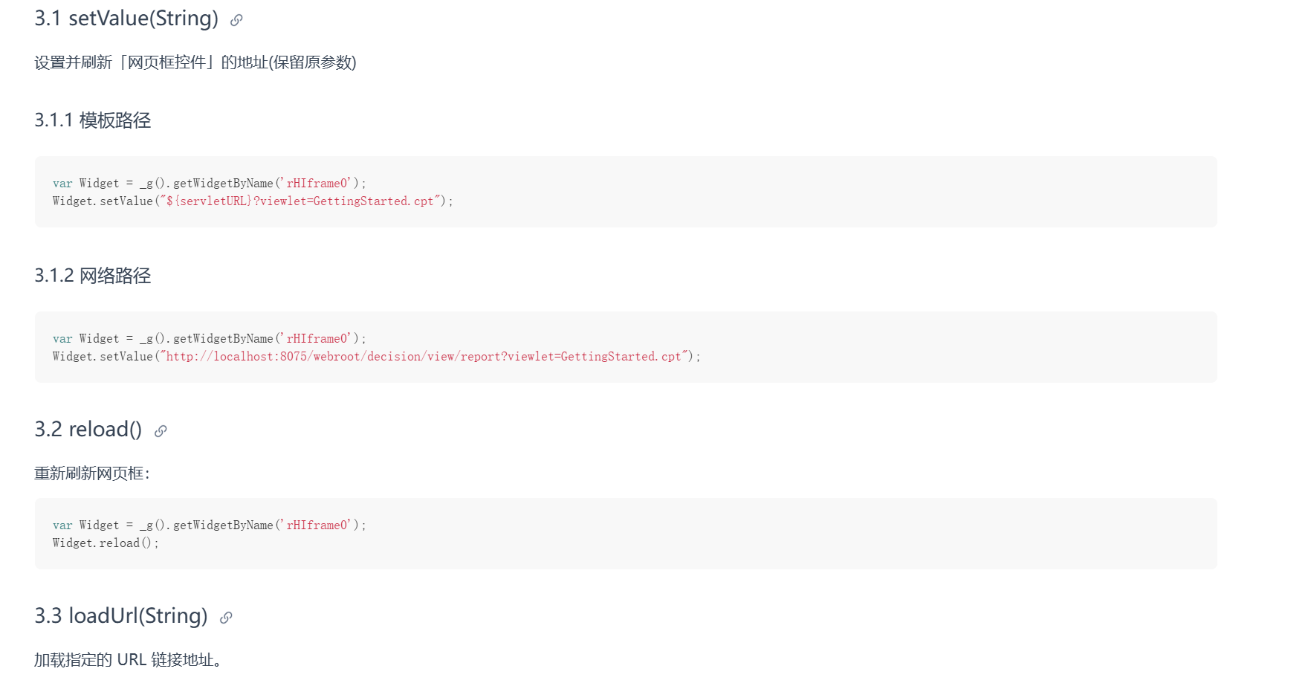Image resolution: width=1311 pixels, height=689 pixels.
Task: Click the 3.1.2 网络路径 subheading
Action: click(x=93, y=276)
